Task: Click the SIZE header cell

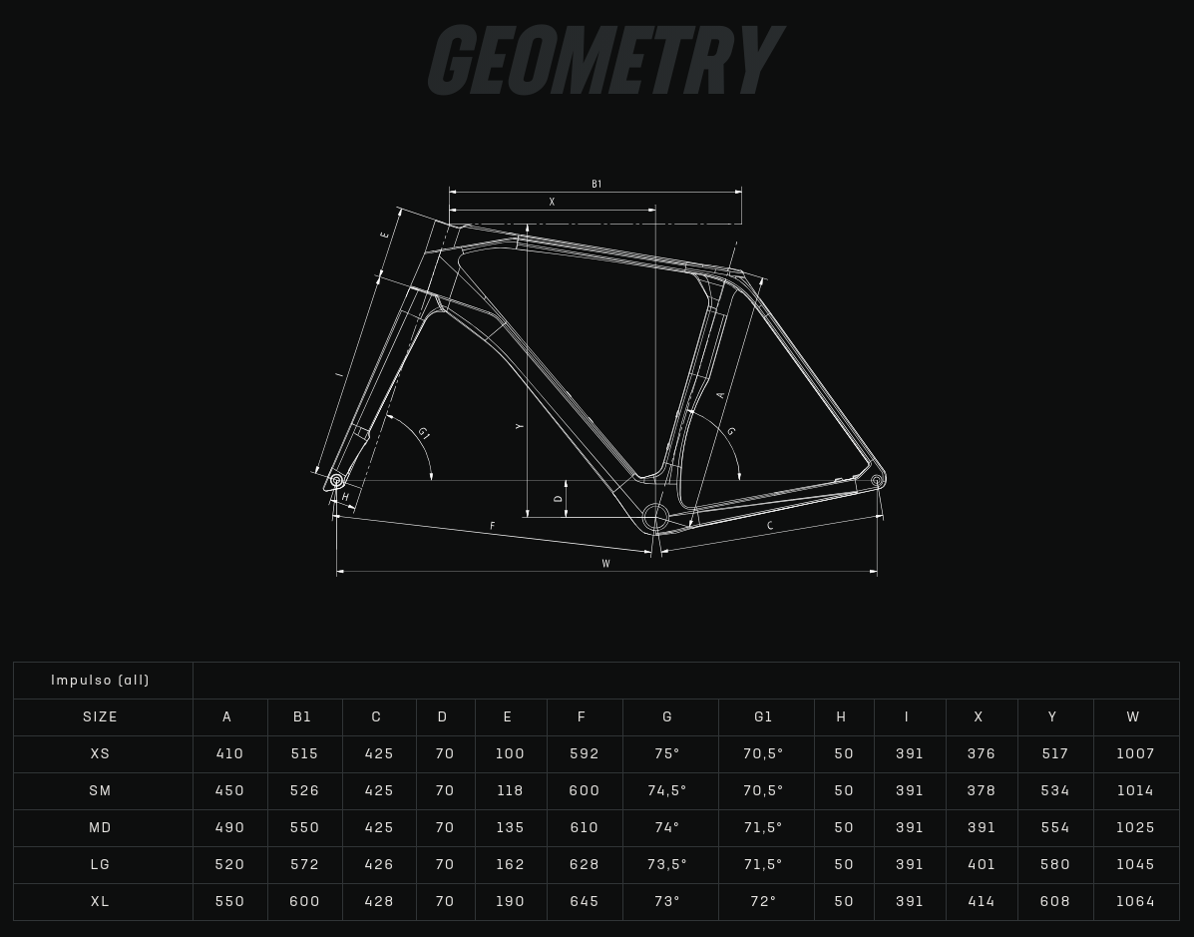Action: tap(101, 717)
